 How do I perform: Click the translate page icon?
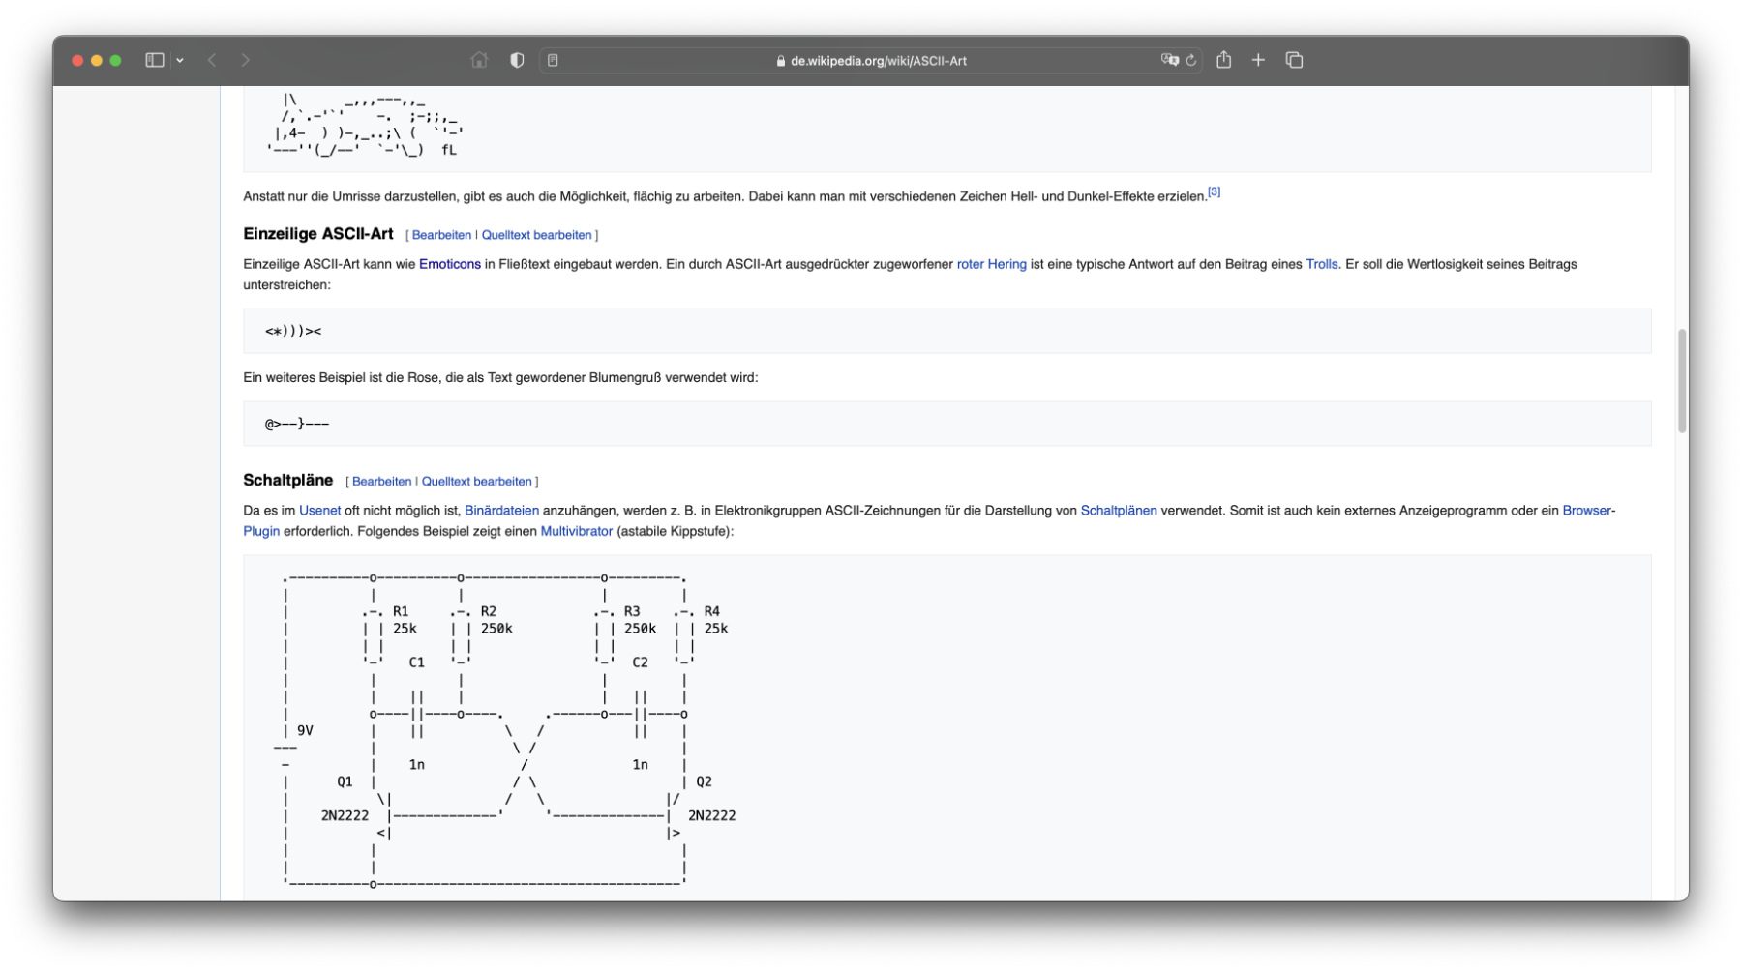1169,60
